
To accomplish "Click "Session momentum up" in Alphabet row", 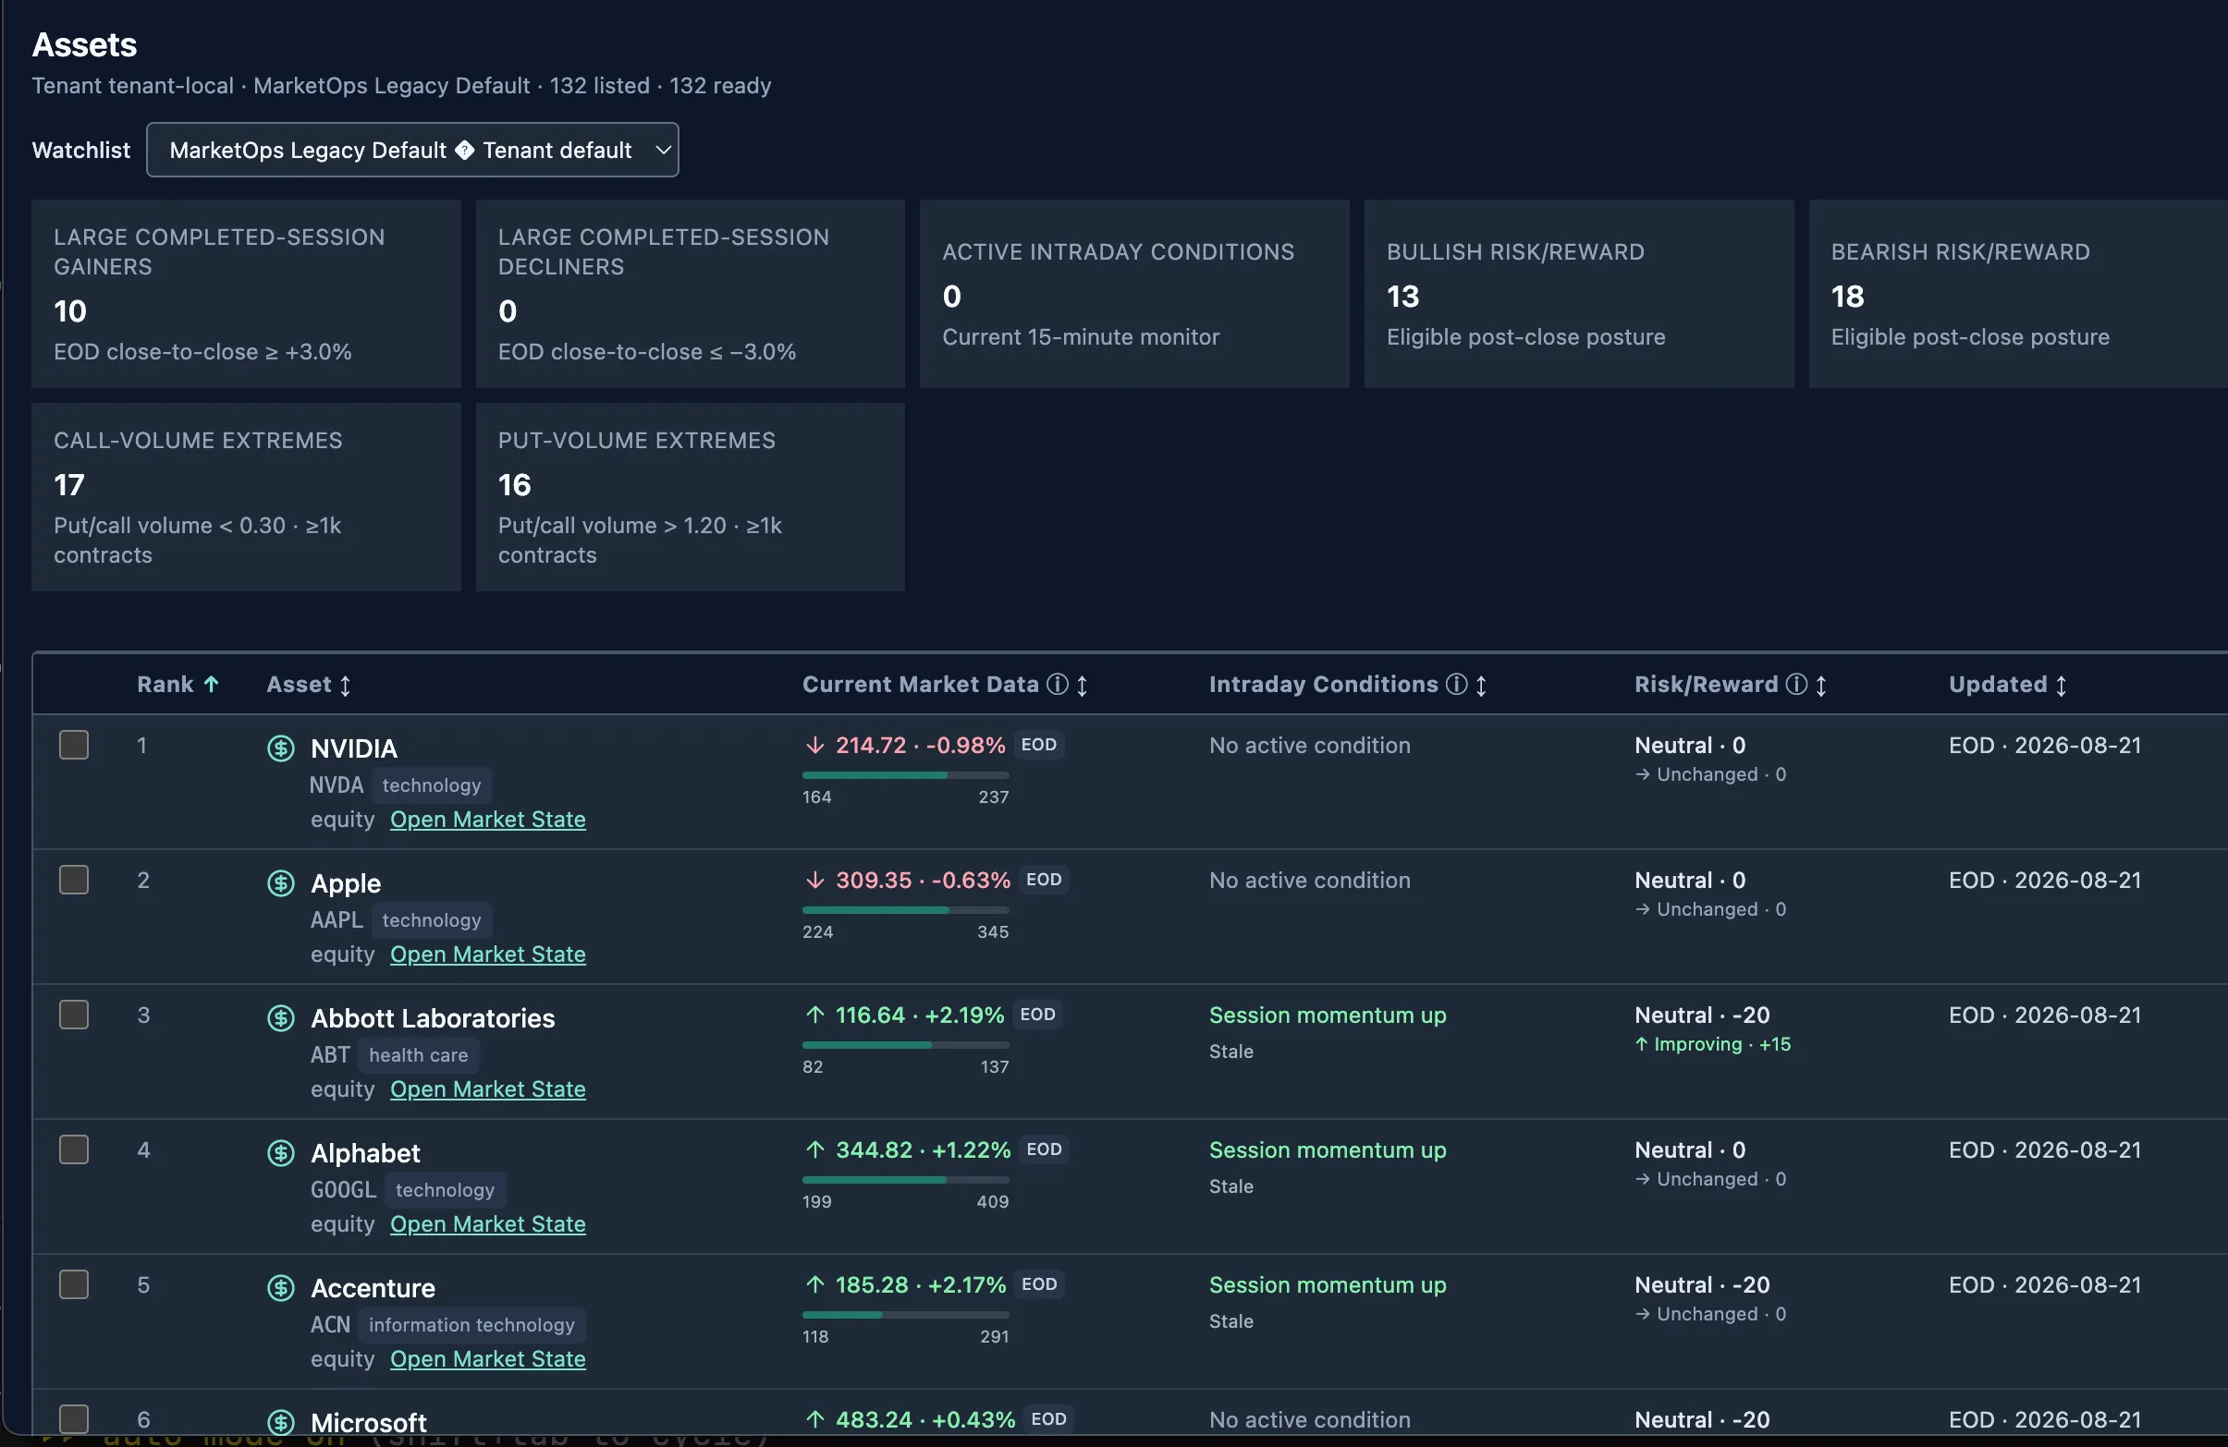I will coord(1328,1149).
